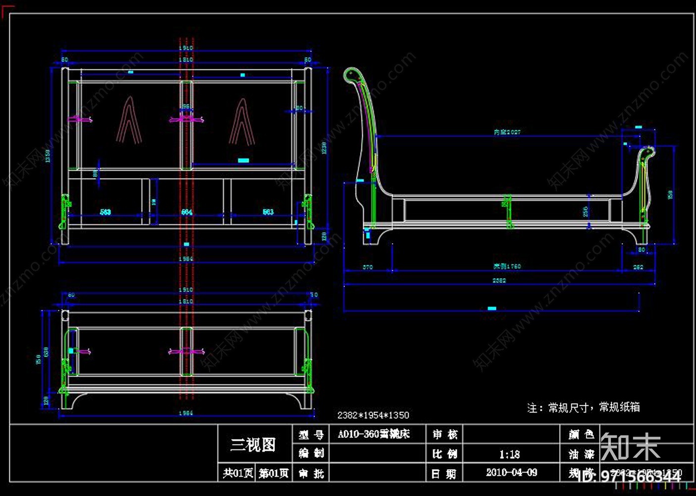Select the 564 center dimension in headboard view
Screen dimensions: 696x496
(187, 212)
